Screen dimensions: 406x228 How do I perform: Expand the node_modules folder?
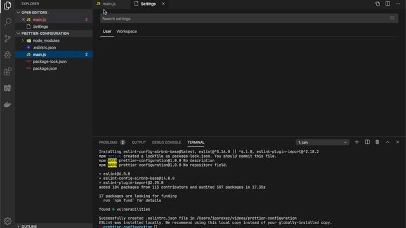[23, 41]
